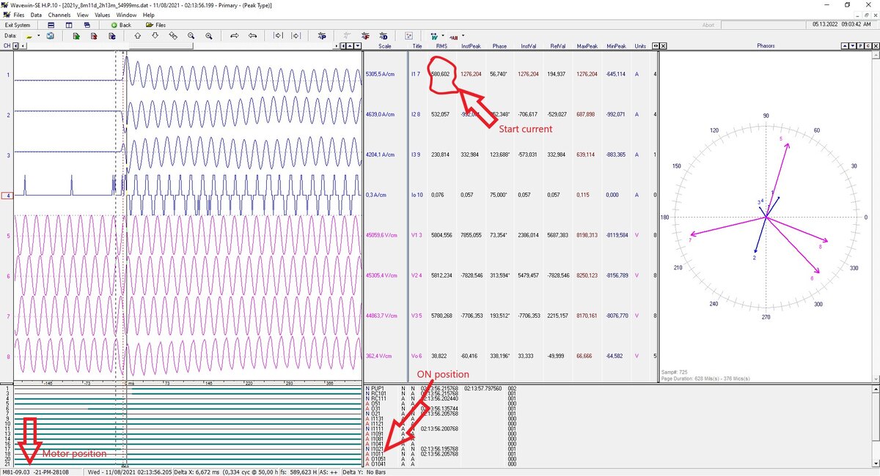Open the Data menu

point(36,15)
